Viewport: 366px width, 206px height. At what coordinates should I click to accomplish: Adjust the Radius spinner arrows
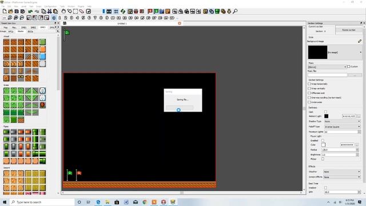point(357,150)
